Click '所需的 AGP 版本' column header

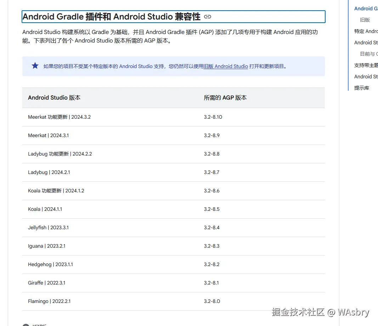tap(225, 98)
